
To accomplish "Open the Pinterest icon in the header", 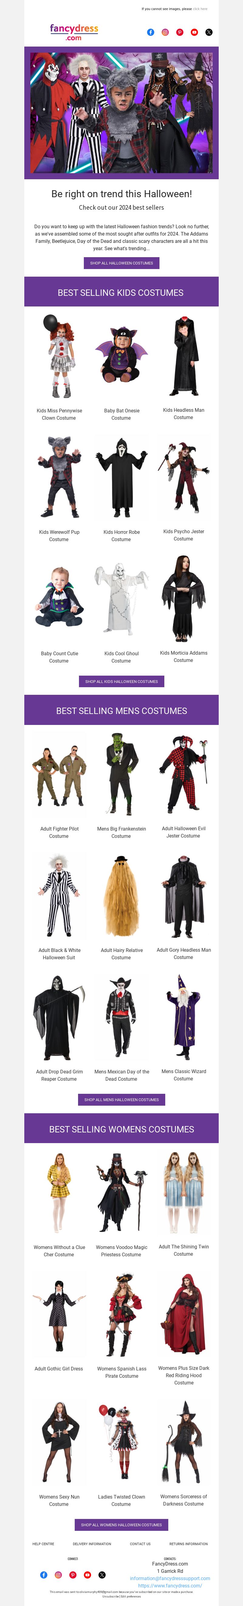I will tap(180, 33).
